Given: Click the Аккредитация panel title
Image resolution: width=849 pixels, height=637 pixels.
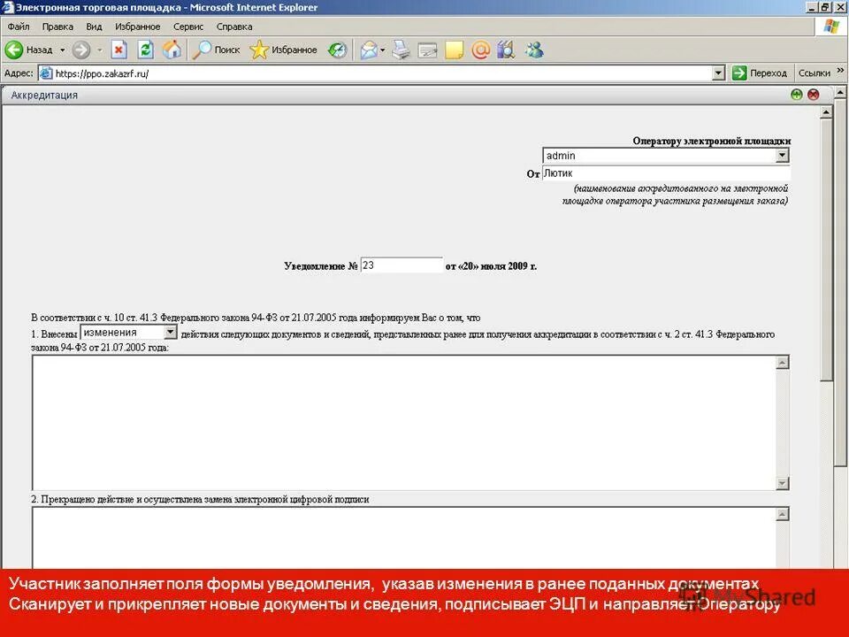Looking at the screenshot, I should 44,95.
